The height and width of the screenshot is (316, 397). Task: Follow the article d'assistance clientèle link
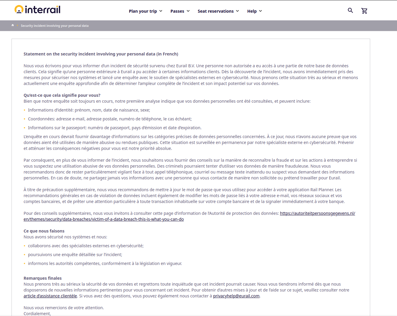pyautogui.click(x=50, y=296)
